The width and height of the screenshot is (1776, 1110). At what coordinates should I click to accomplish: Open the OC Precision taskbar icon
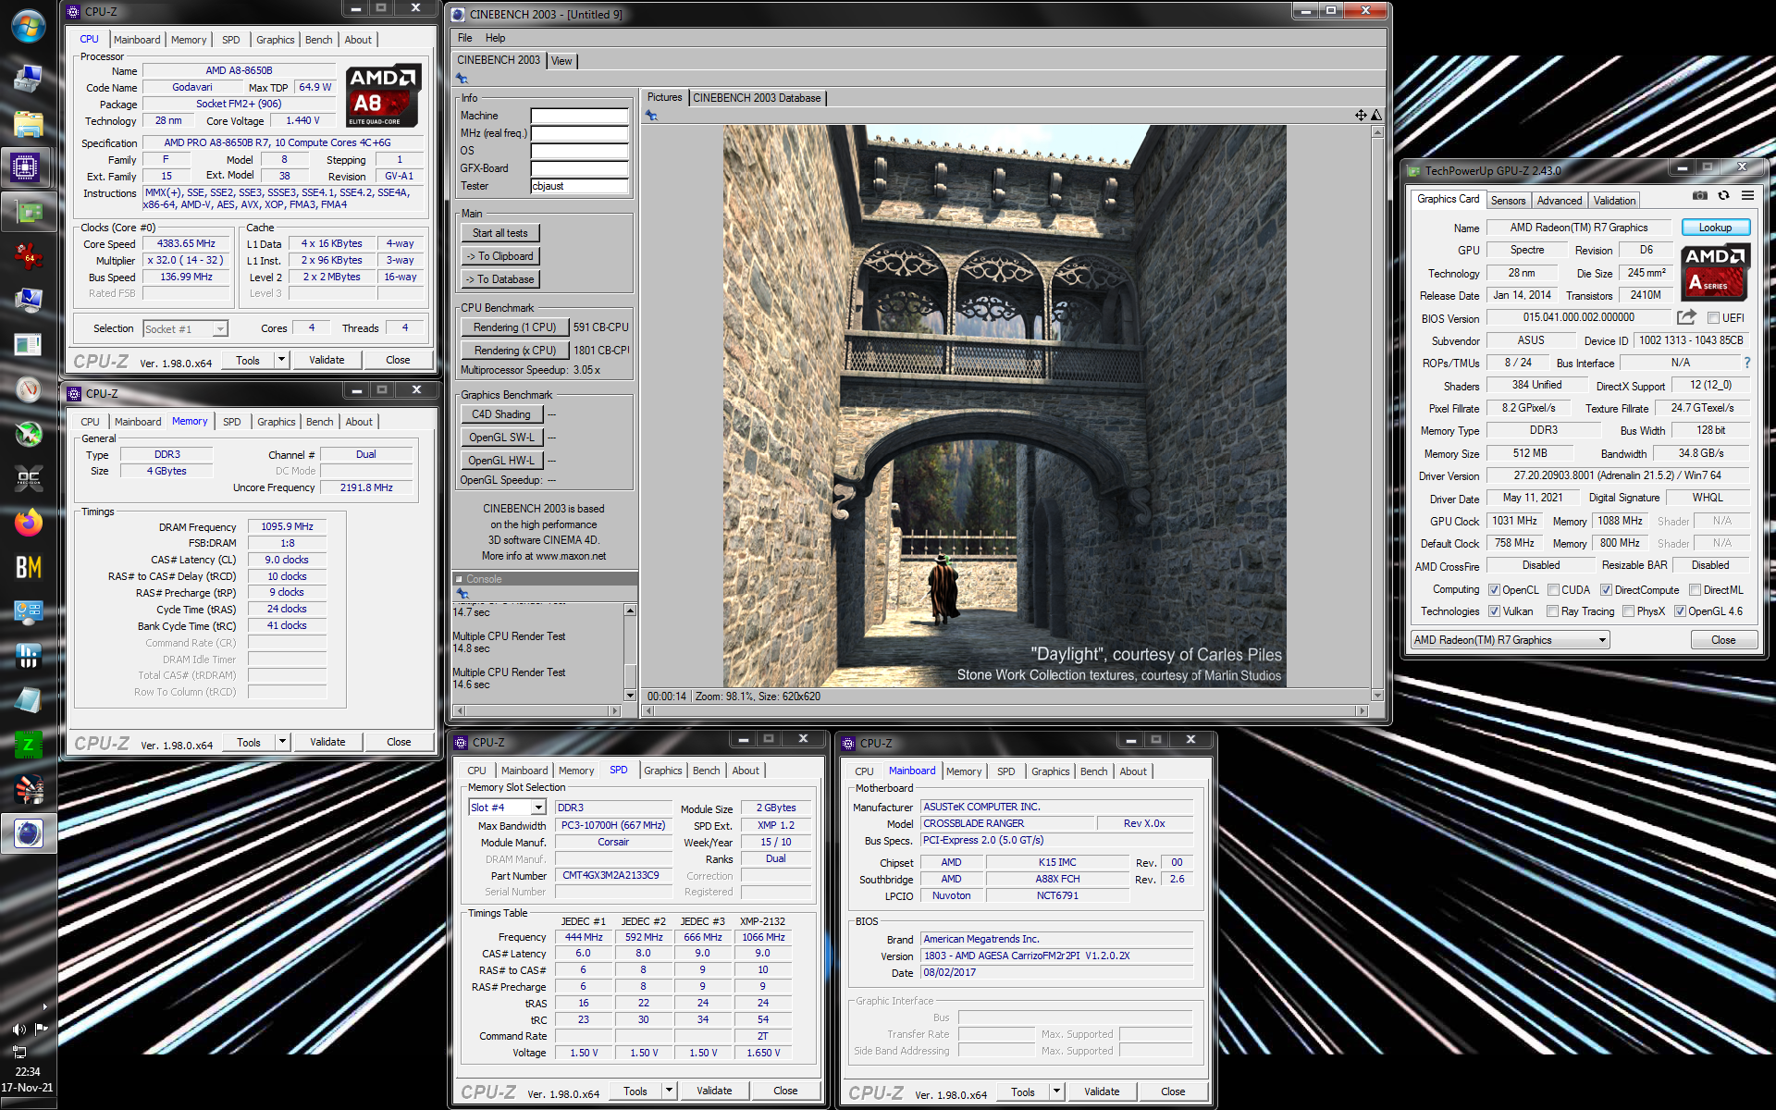click(28, 478)
